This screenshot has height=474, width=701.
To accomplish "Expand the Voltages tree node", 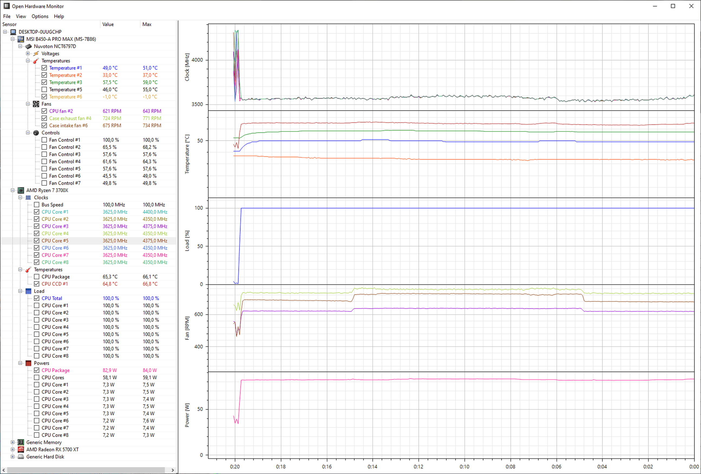I will pyautogui.click(x=28, y=54).
